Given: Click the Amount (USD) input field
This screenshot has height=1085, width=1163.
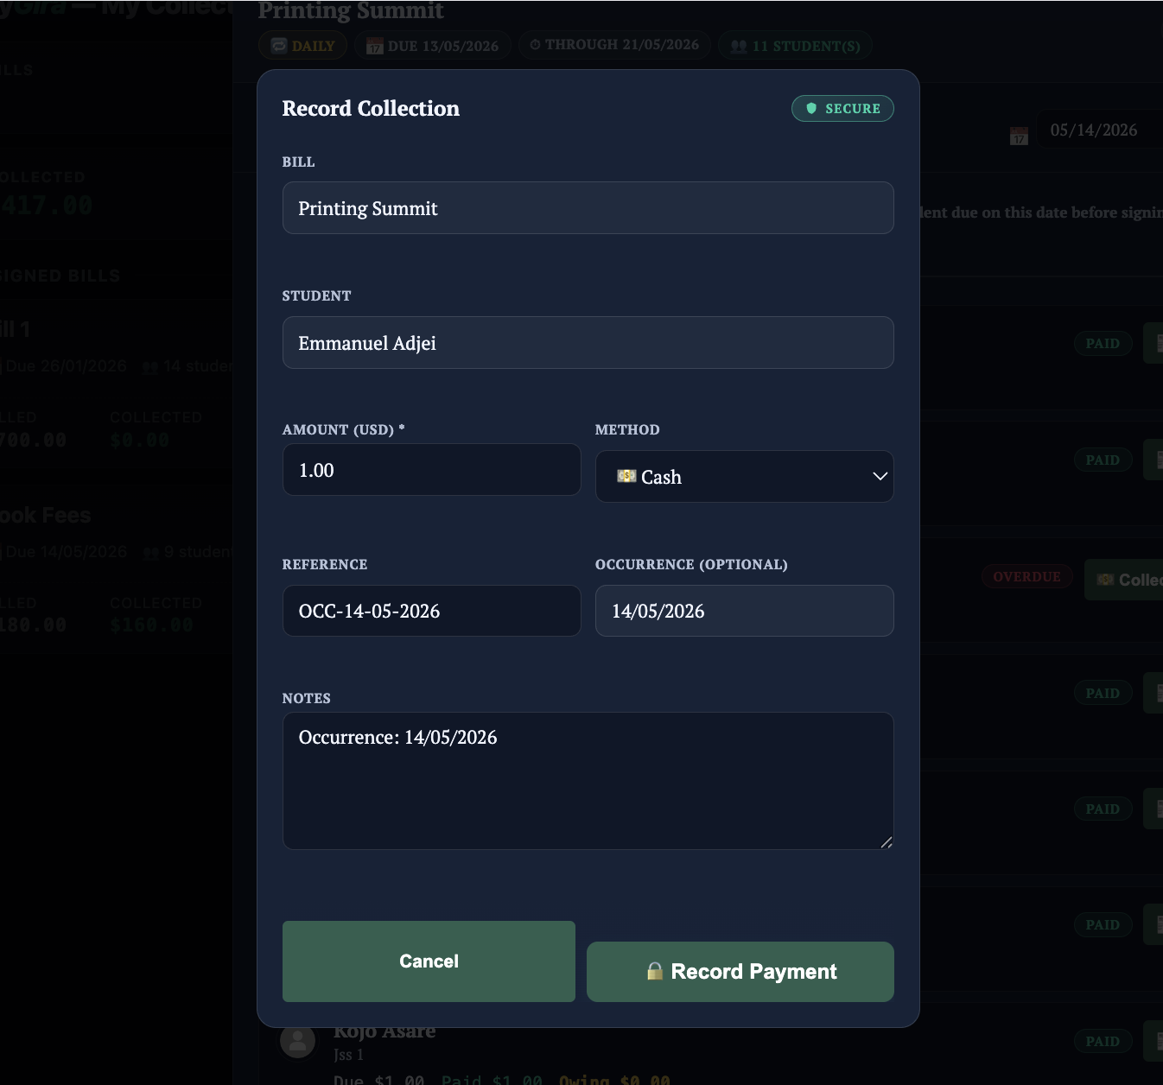Looking at the screenshot, I should click(x=431, y=470).
